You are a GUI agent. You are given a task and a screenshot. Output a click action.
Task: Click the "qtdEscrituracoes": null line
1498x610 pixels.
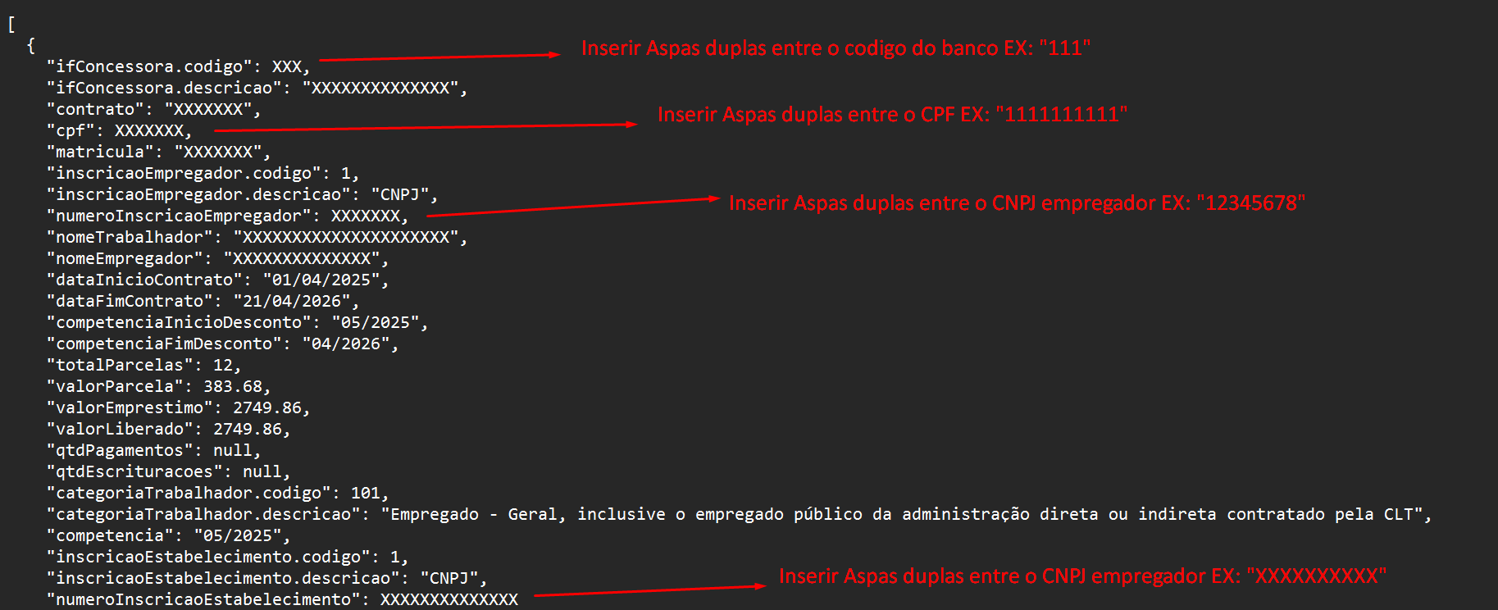tap(168, 471)
